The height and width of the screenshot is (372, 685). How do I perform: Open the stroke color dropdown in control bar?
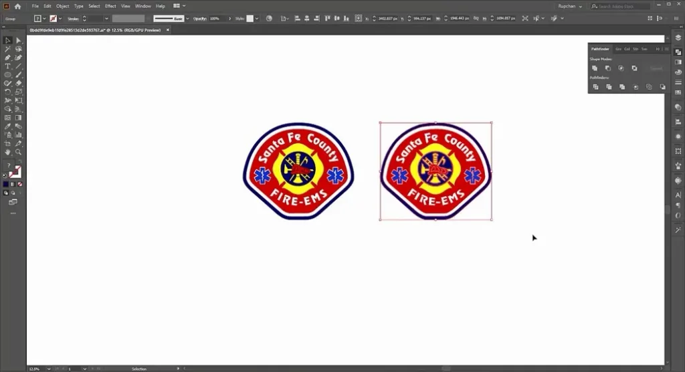point(60,18)
